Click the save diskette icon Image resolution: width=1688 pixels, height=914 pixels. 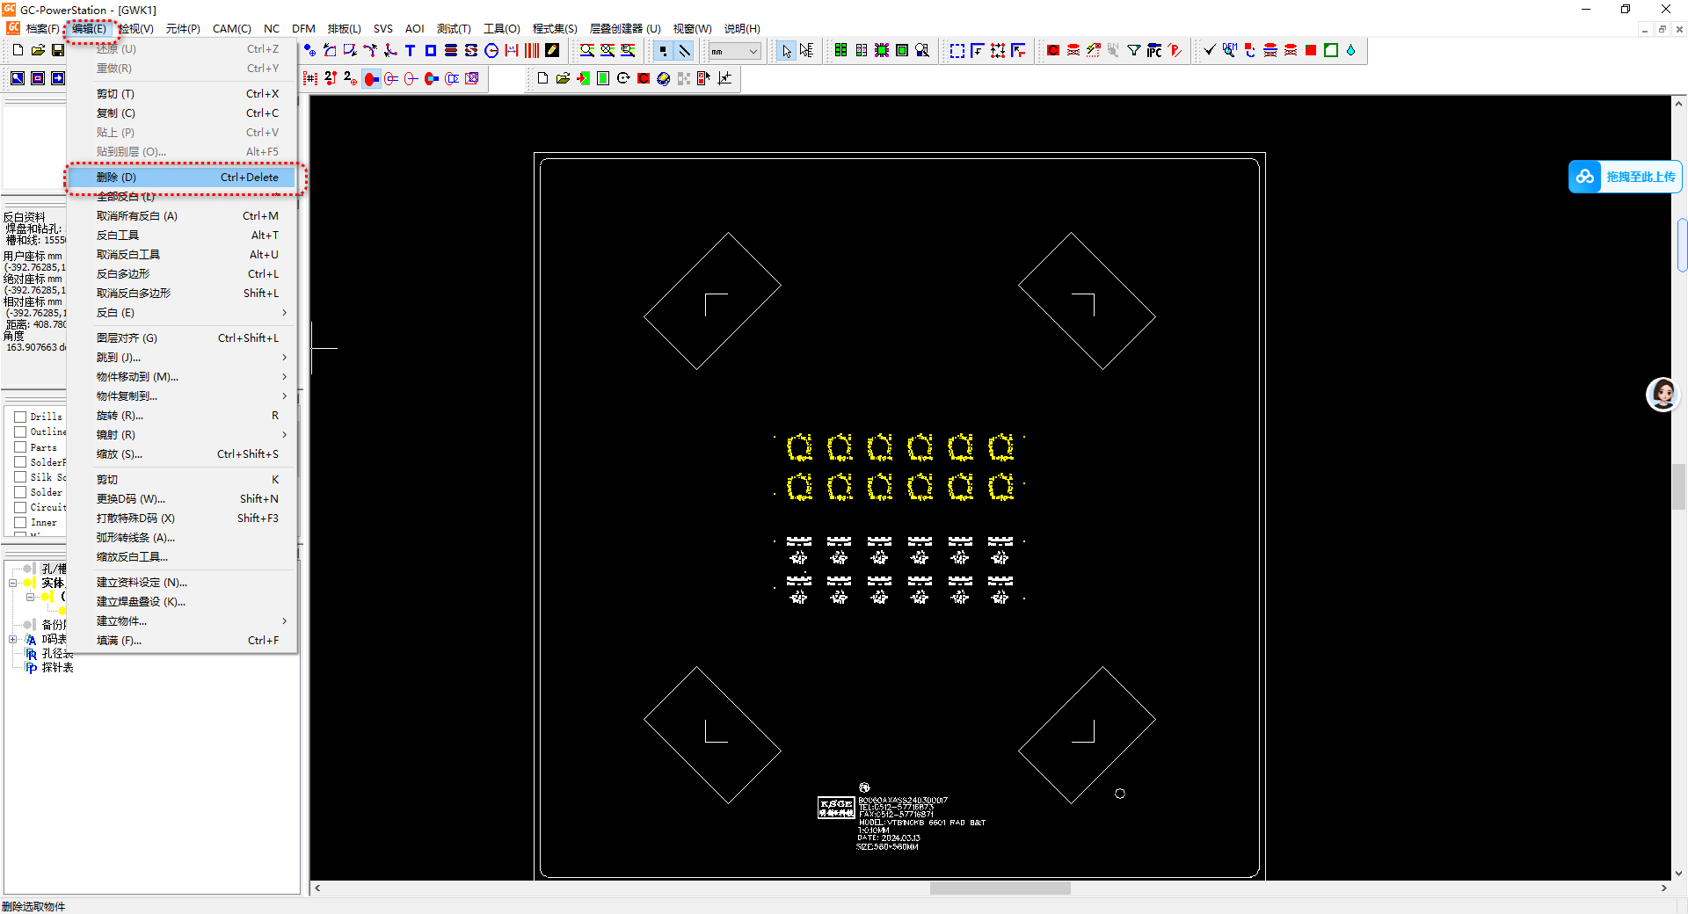(58, 50)
